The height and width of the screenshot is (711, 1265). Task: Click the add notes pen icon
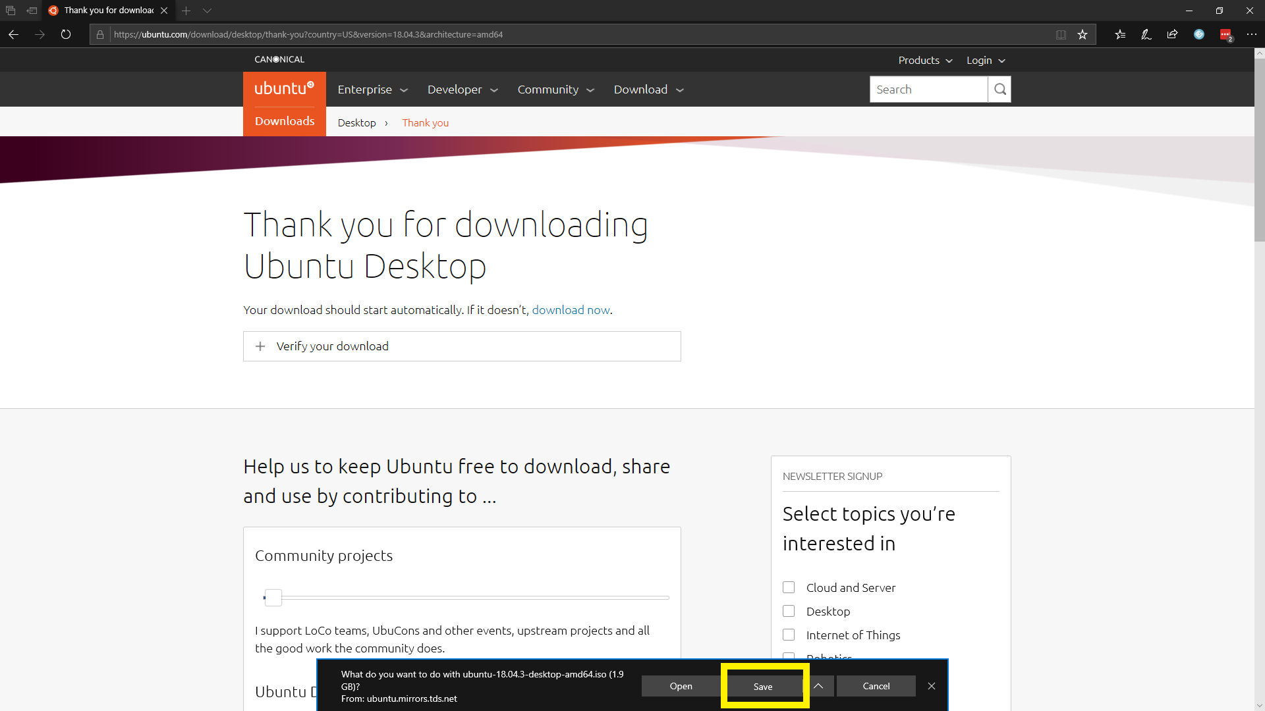[x=1146, y=35]
